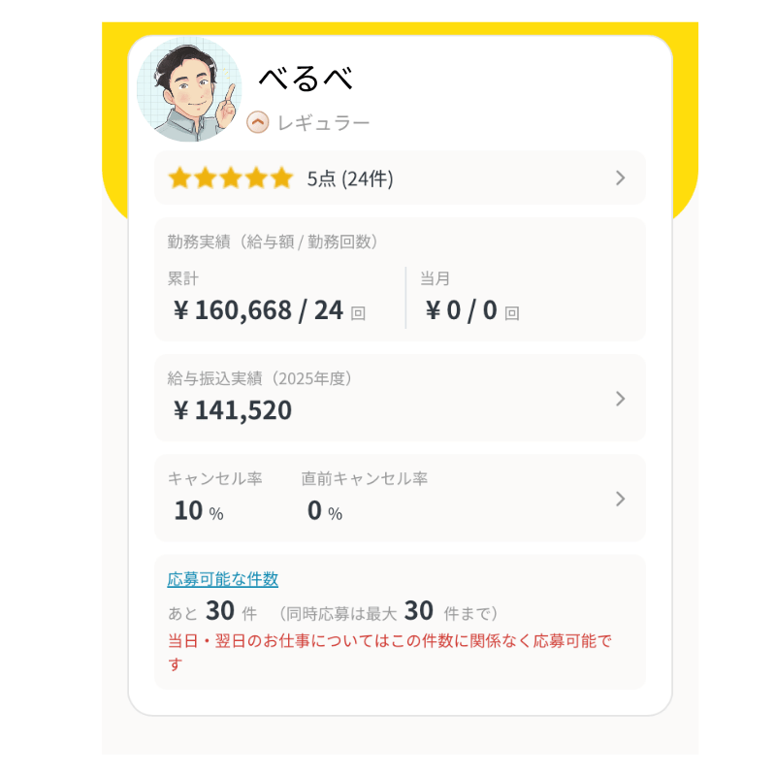Screen dimensions: 776x776
Task: Expand the 給与振込実績 row chevron
Action: pos(621,399)
